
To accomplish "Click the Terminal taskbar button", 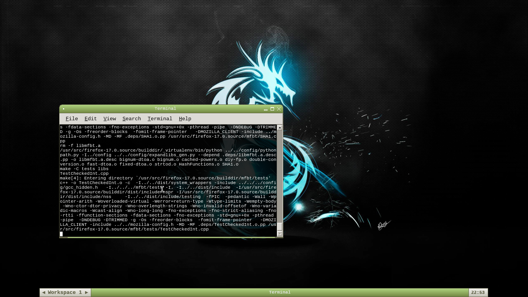I will tap(279, 292).
